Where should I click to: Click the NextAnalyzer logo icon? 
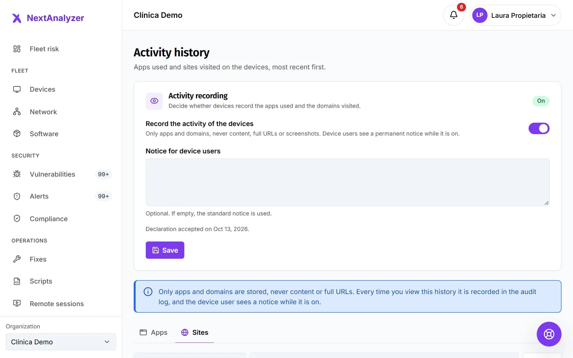click(x=17, y=18)
